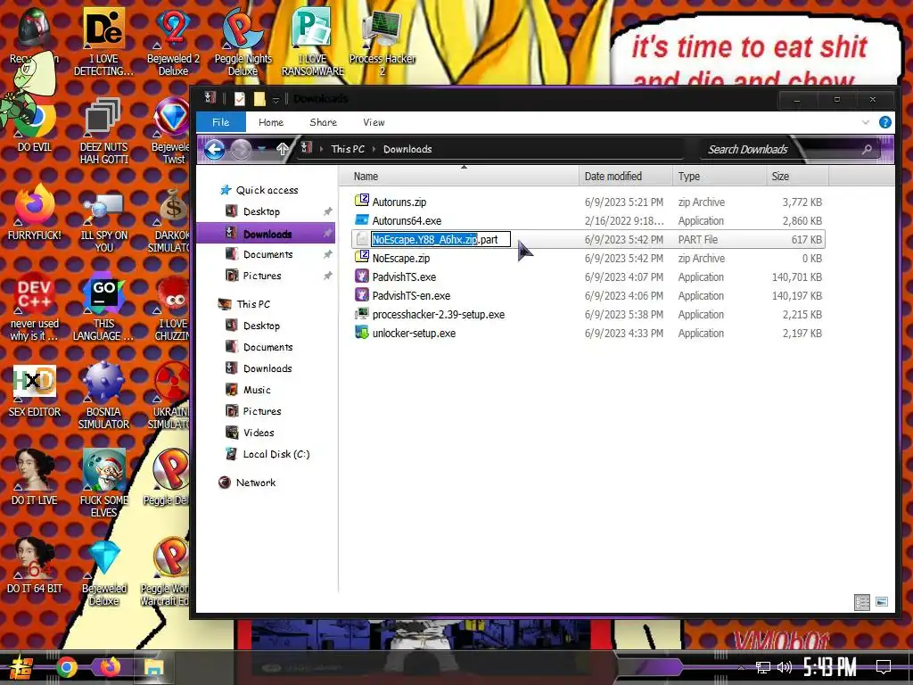The width and height of the screenshot is (913, 685).
Task: Click This PC in address bar
Action: 348,149
